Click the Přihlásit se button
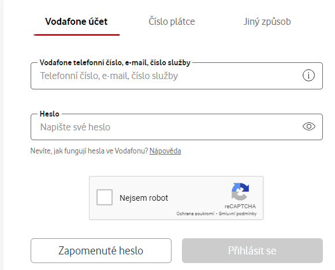Viewport: 335px width, 270px height. [x=252, y=250]
